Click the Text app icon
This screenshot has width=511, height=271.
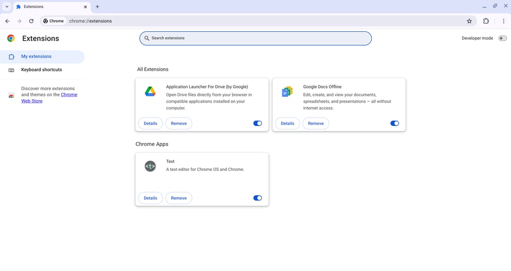click(x=150, y=166)
